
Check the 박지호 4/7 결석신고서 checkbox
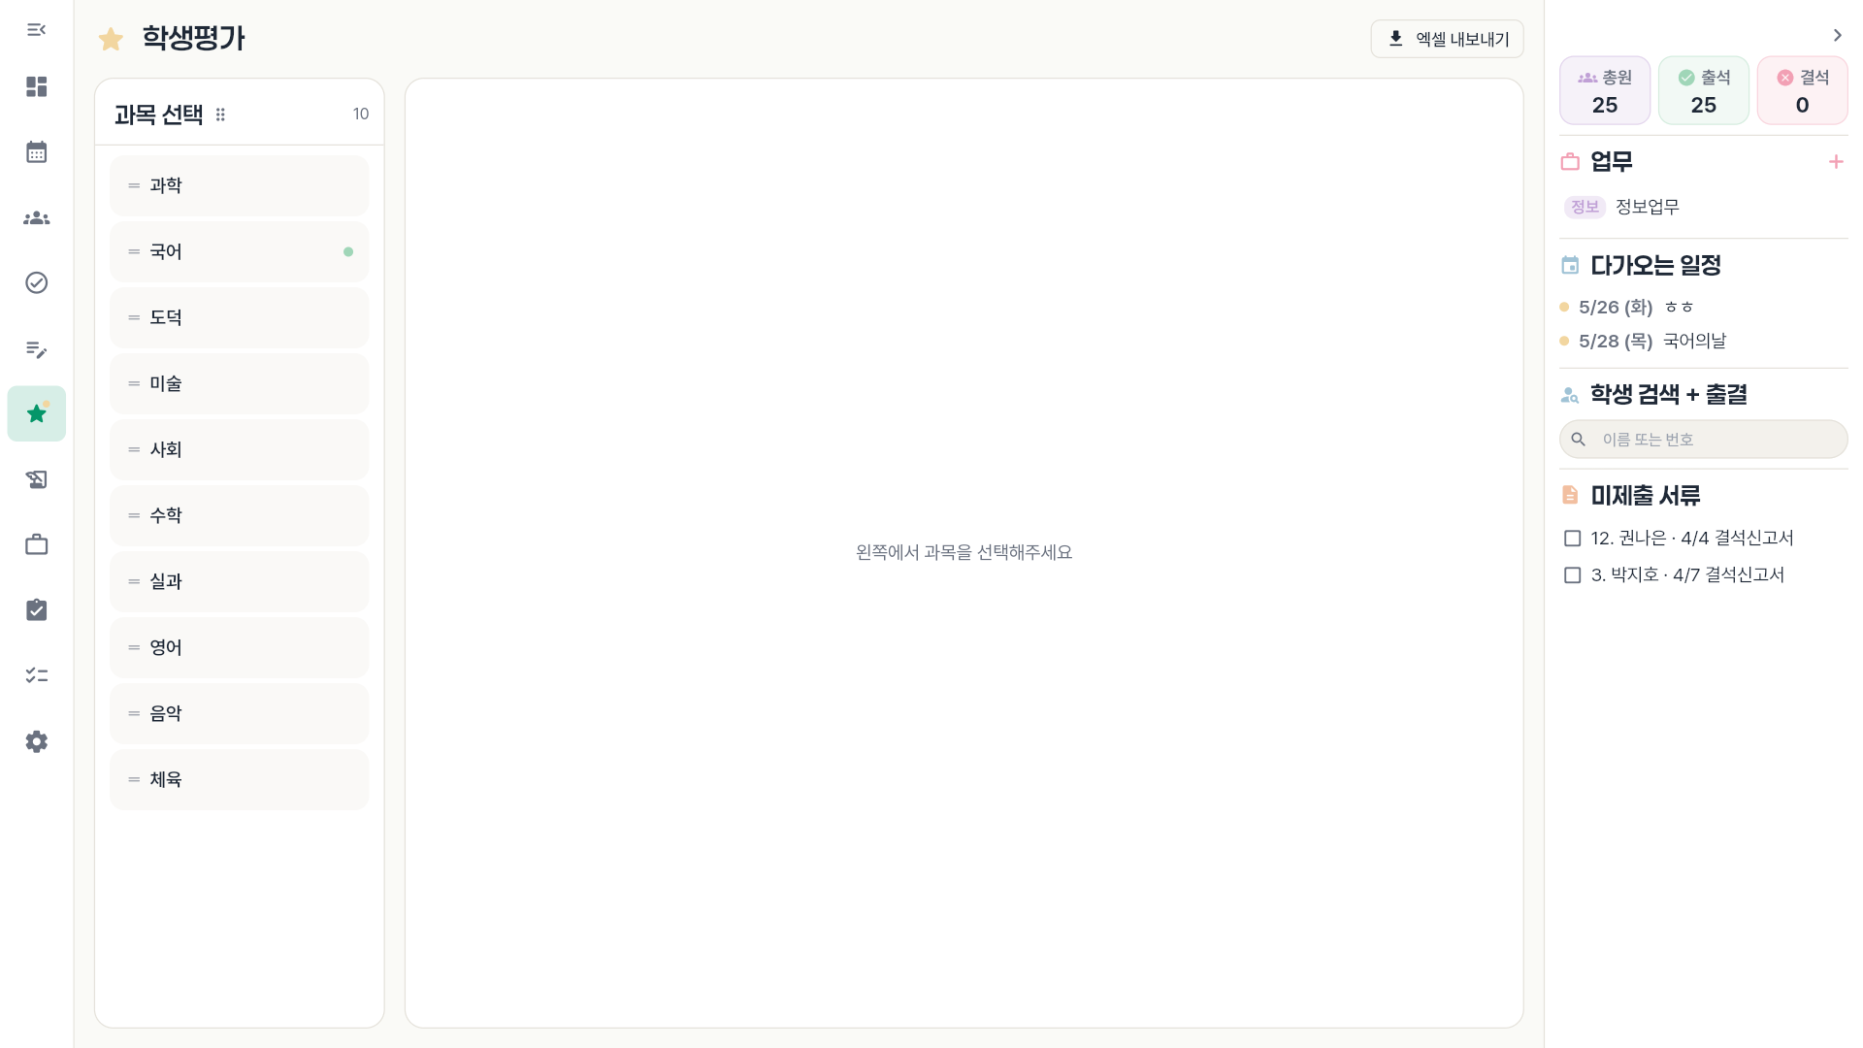coord(1572,575)
